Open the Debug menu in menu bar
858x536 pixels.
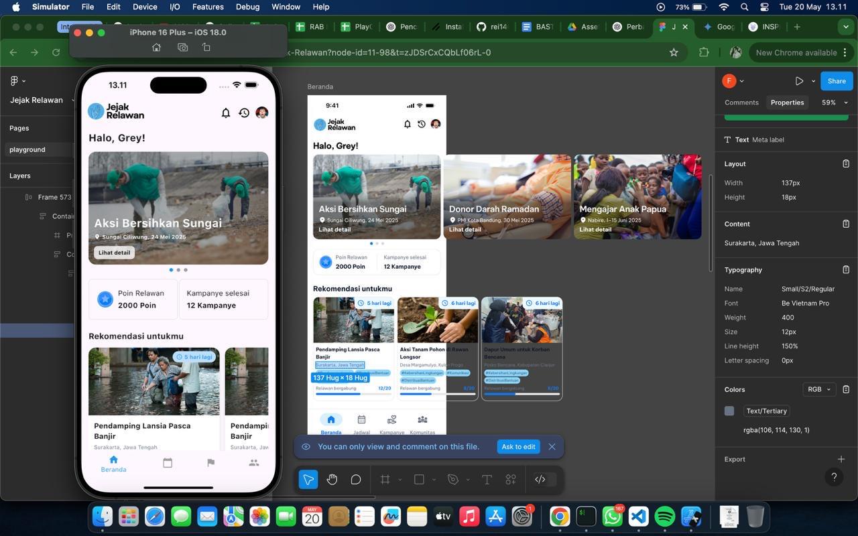247,7
